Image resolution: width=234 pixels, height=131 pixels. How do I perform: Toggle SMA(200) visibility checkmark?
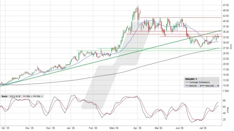click(216, 86)
